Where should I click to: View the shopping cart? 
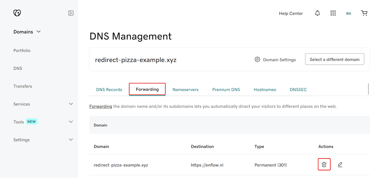(x=364, y=13)
